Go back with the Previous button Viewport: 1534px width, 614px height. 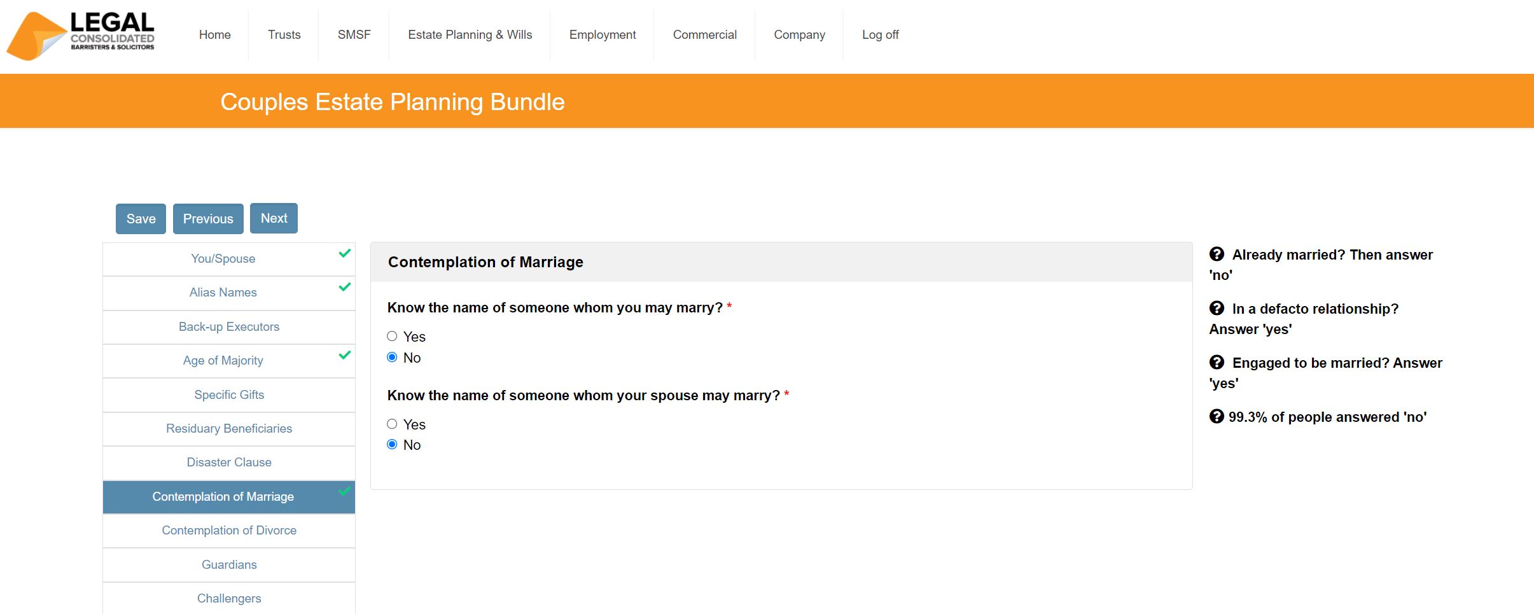point(208,219)
